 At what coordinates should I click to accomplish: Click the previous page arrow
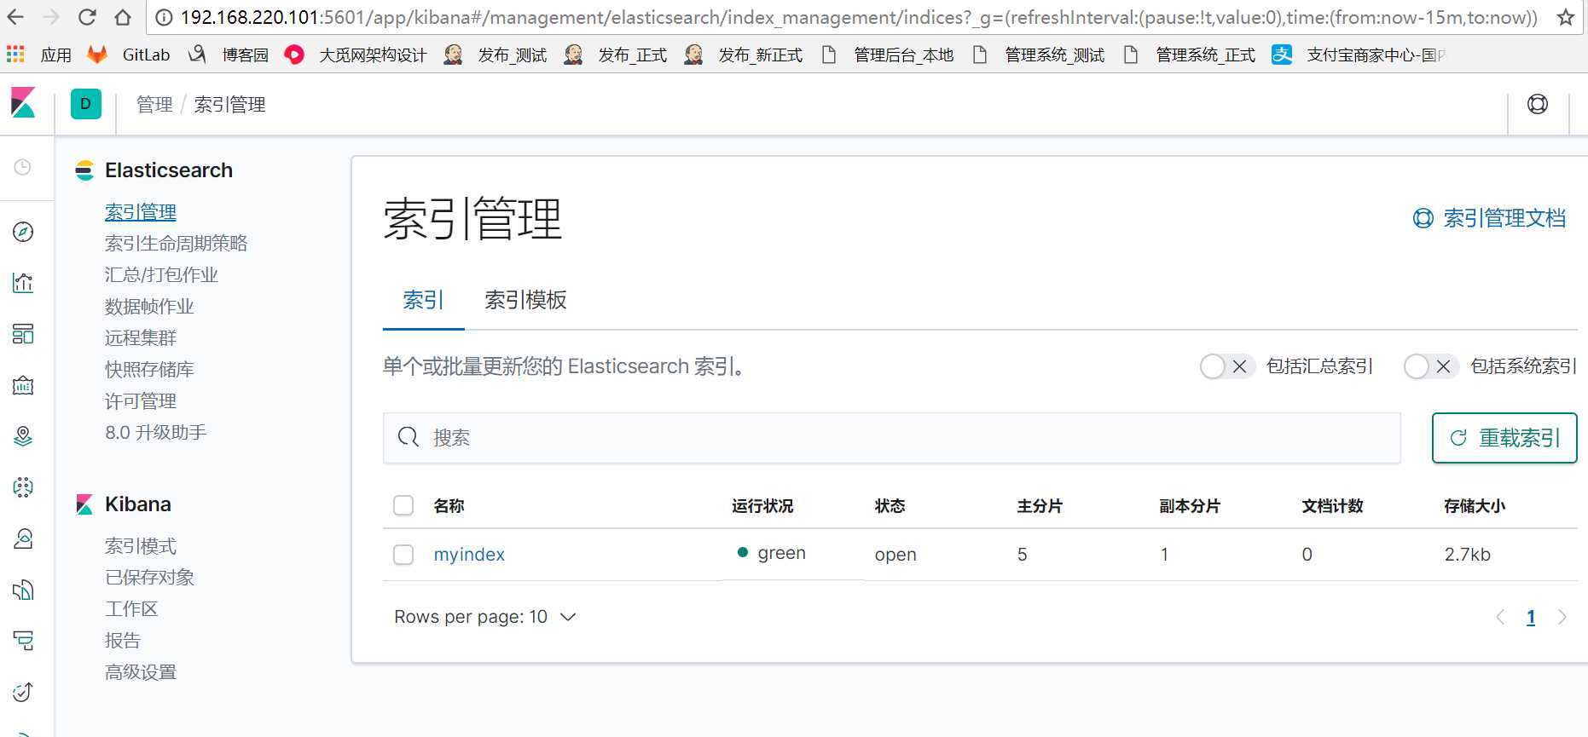tap(1500, 618)
